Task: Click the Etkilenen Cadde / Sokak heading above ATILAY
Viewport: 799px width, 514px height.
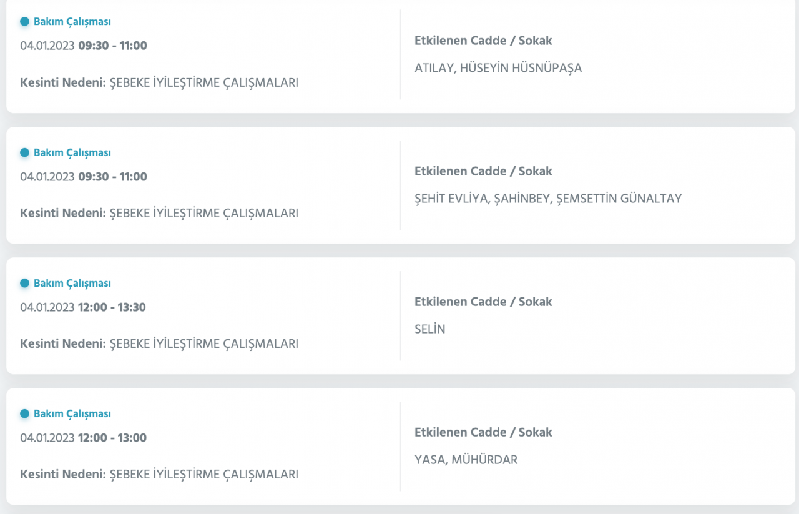Action: [x=483, y=41]
